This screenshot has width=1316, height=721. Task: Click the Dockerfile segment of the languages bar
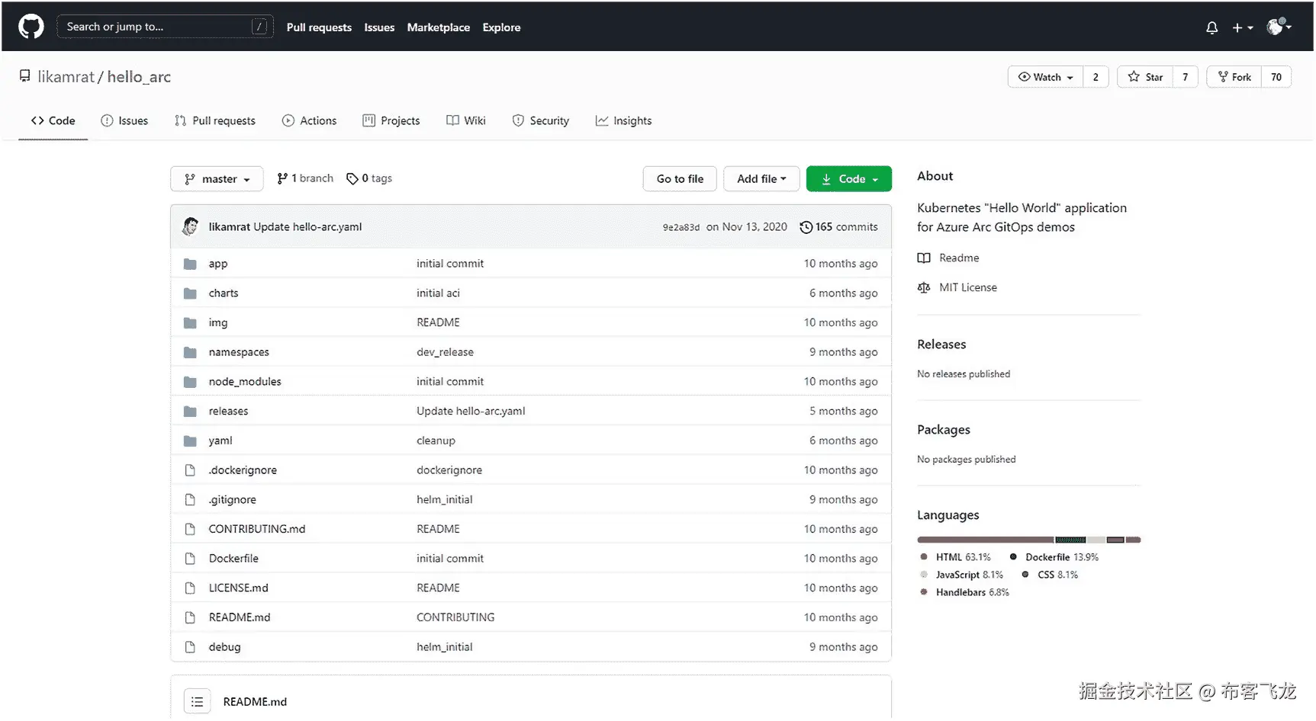1070,540
